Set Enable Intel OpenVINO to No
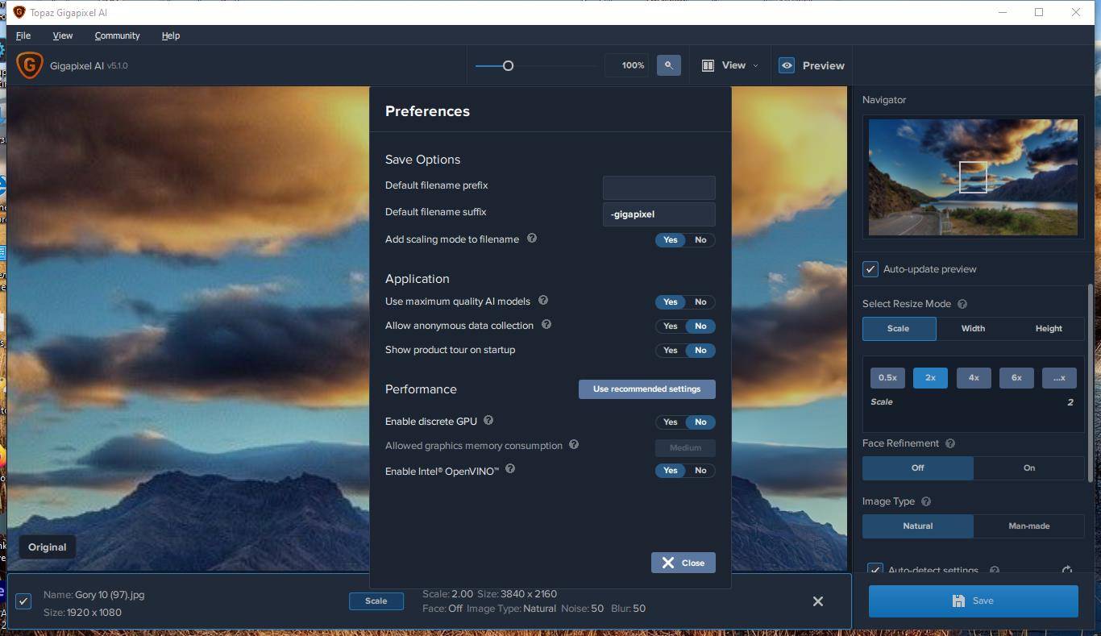 click(700, 470)
